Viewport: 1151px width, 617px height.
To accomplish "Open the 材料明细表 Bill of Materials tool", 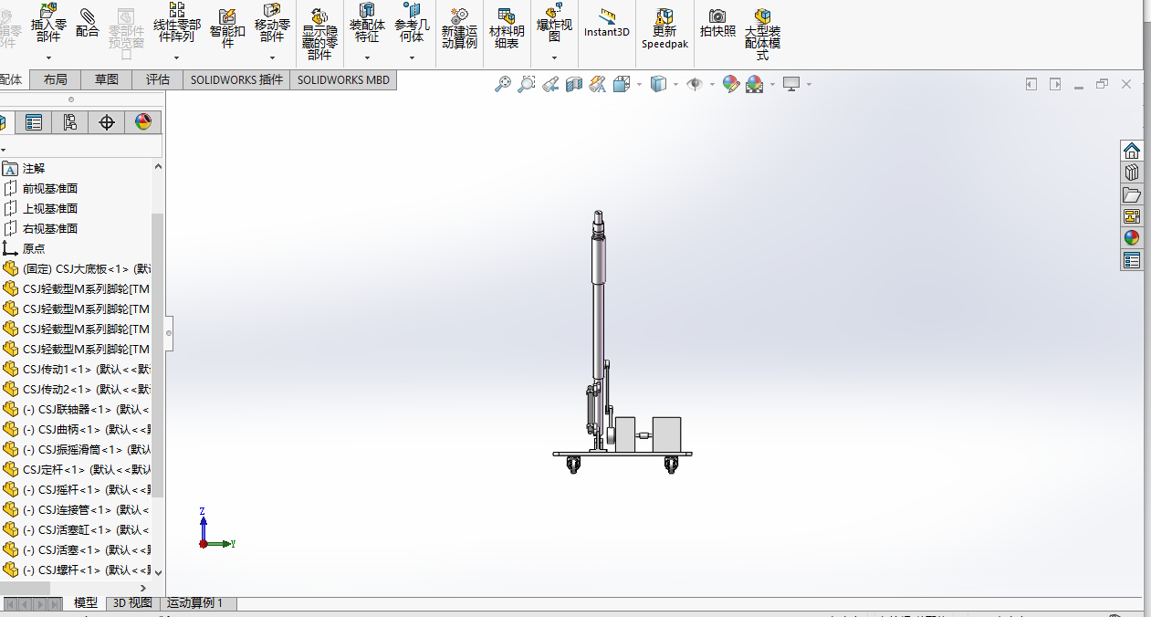I will pyautogui.click(x=507, y=28).
